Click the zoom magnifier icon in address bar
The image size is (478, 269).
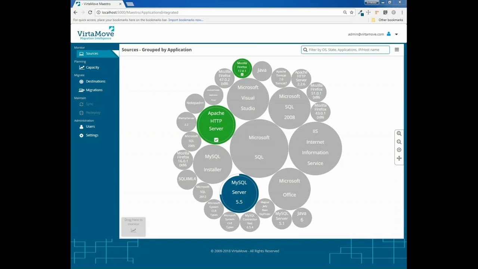[345, 12]
